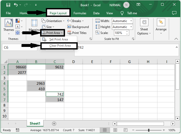Open the File tab
181x134 pixels.
[8, 13]
